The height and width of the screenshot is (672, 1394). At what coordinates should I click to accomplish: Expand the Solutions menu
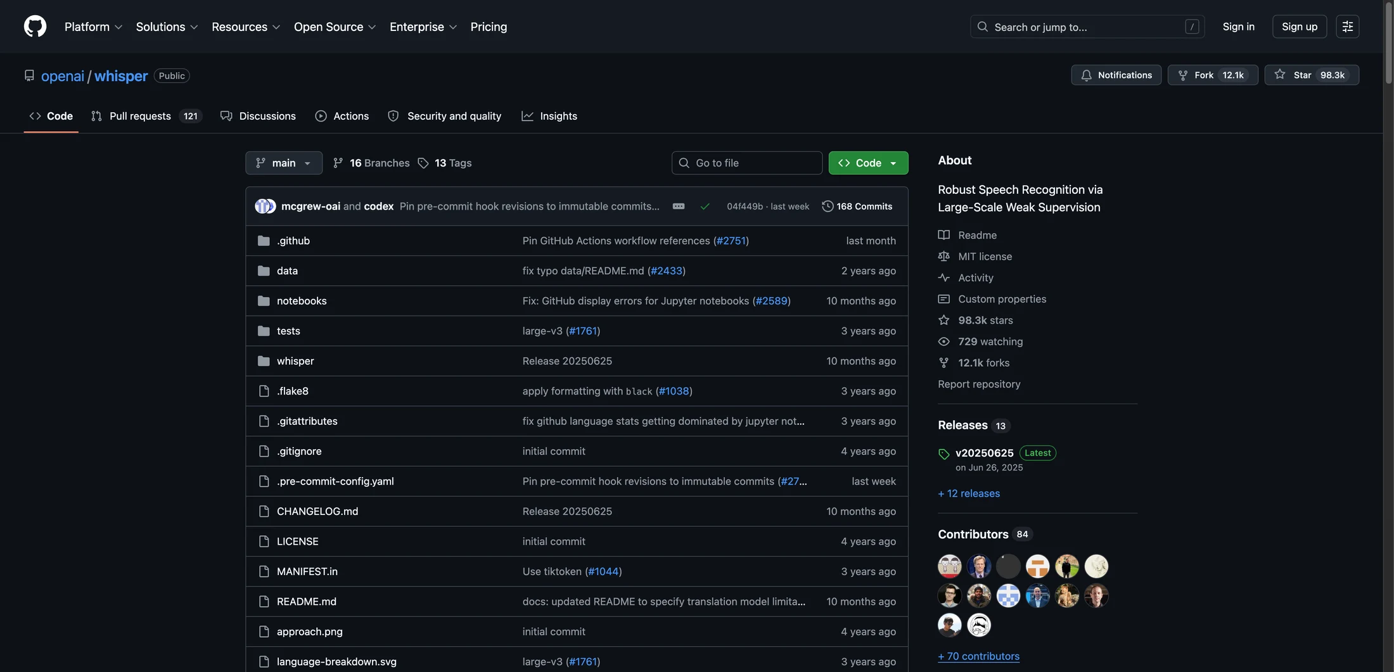point(167,27)
